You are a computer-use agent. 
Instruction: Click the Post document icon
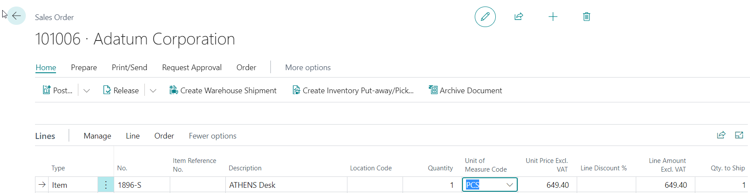(46, 90)
